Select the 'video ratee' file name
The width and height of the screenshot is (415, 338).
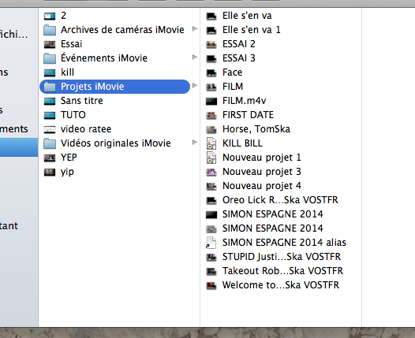(86, 129)
